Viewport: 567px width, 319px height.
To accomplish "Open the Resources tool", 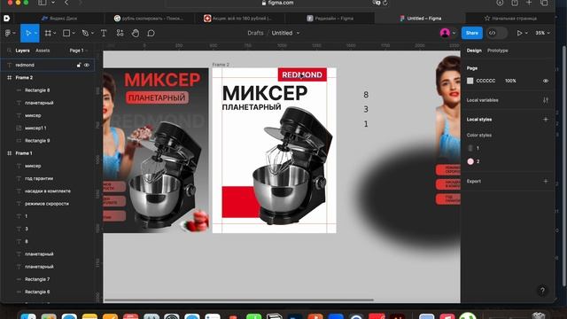I will click(120, 34).
